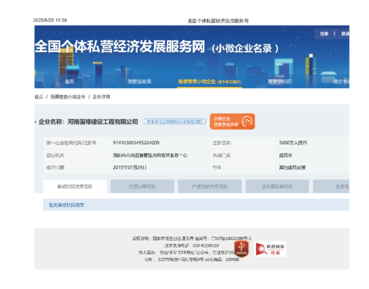Click the 有限责任公司 company type tag
Viewport: 369px width, 289px height.
(174, 122)
